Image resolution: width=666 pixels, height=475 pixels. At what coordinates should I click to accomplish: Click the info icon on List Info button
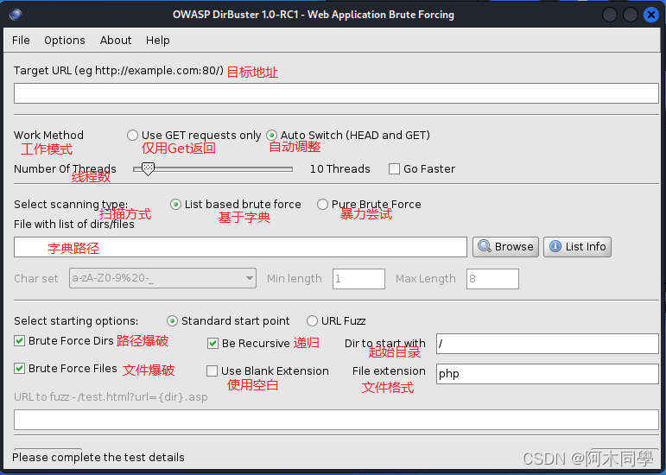point(555,247)
